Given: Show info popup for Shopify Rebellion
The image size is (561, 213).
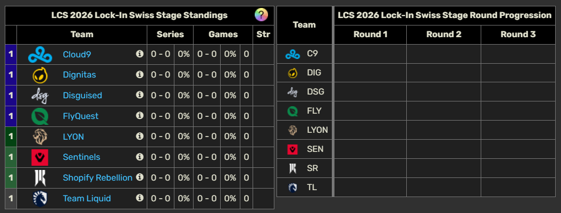Looking at the screenshot, I should pyautogui.click(x=140, y=177).
